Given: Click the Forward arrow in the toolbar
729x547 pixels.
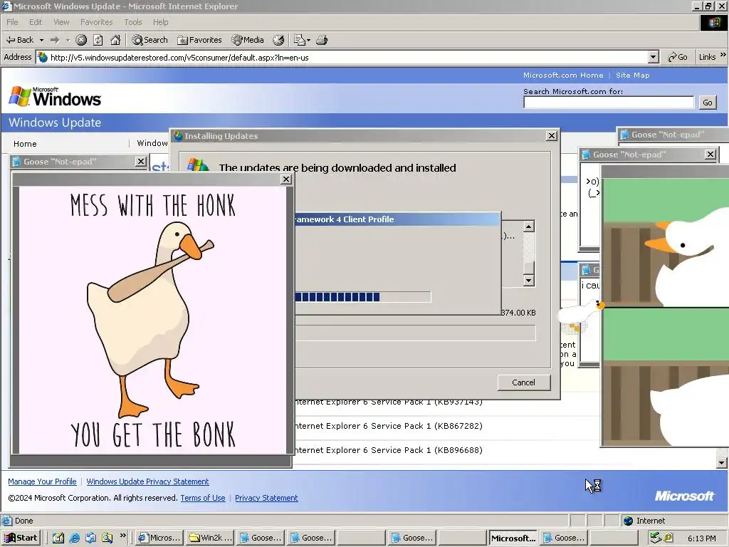Looking at the screenshot, I should (55, 40).
